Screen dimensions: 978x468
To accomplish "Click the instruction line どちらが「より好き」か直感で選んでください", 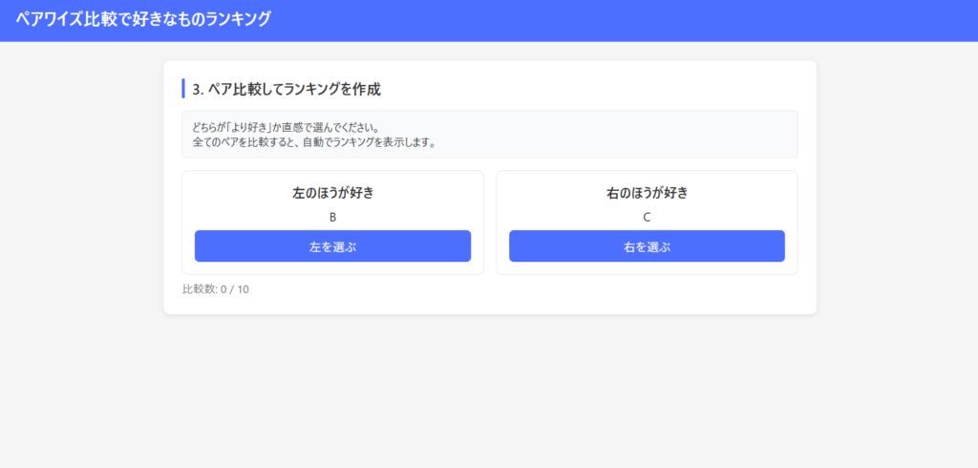I will tap(287, 127).
